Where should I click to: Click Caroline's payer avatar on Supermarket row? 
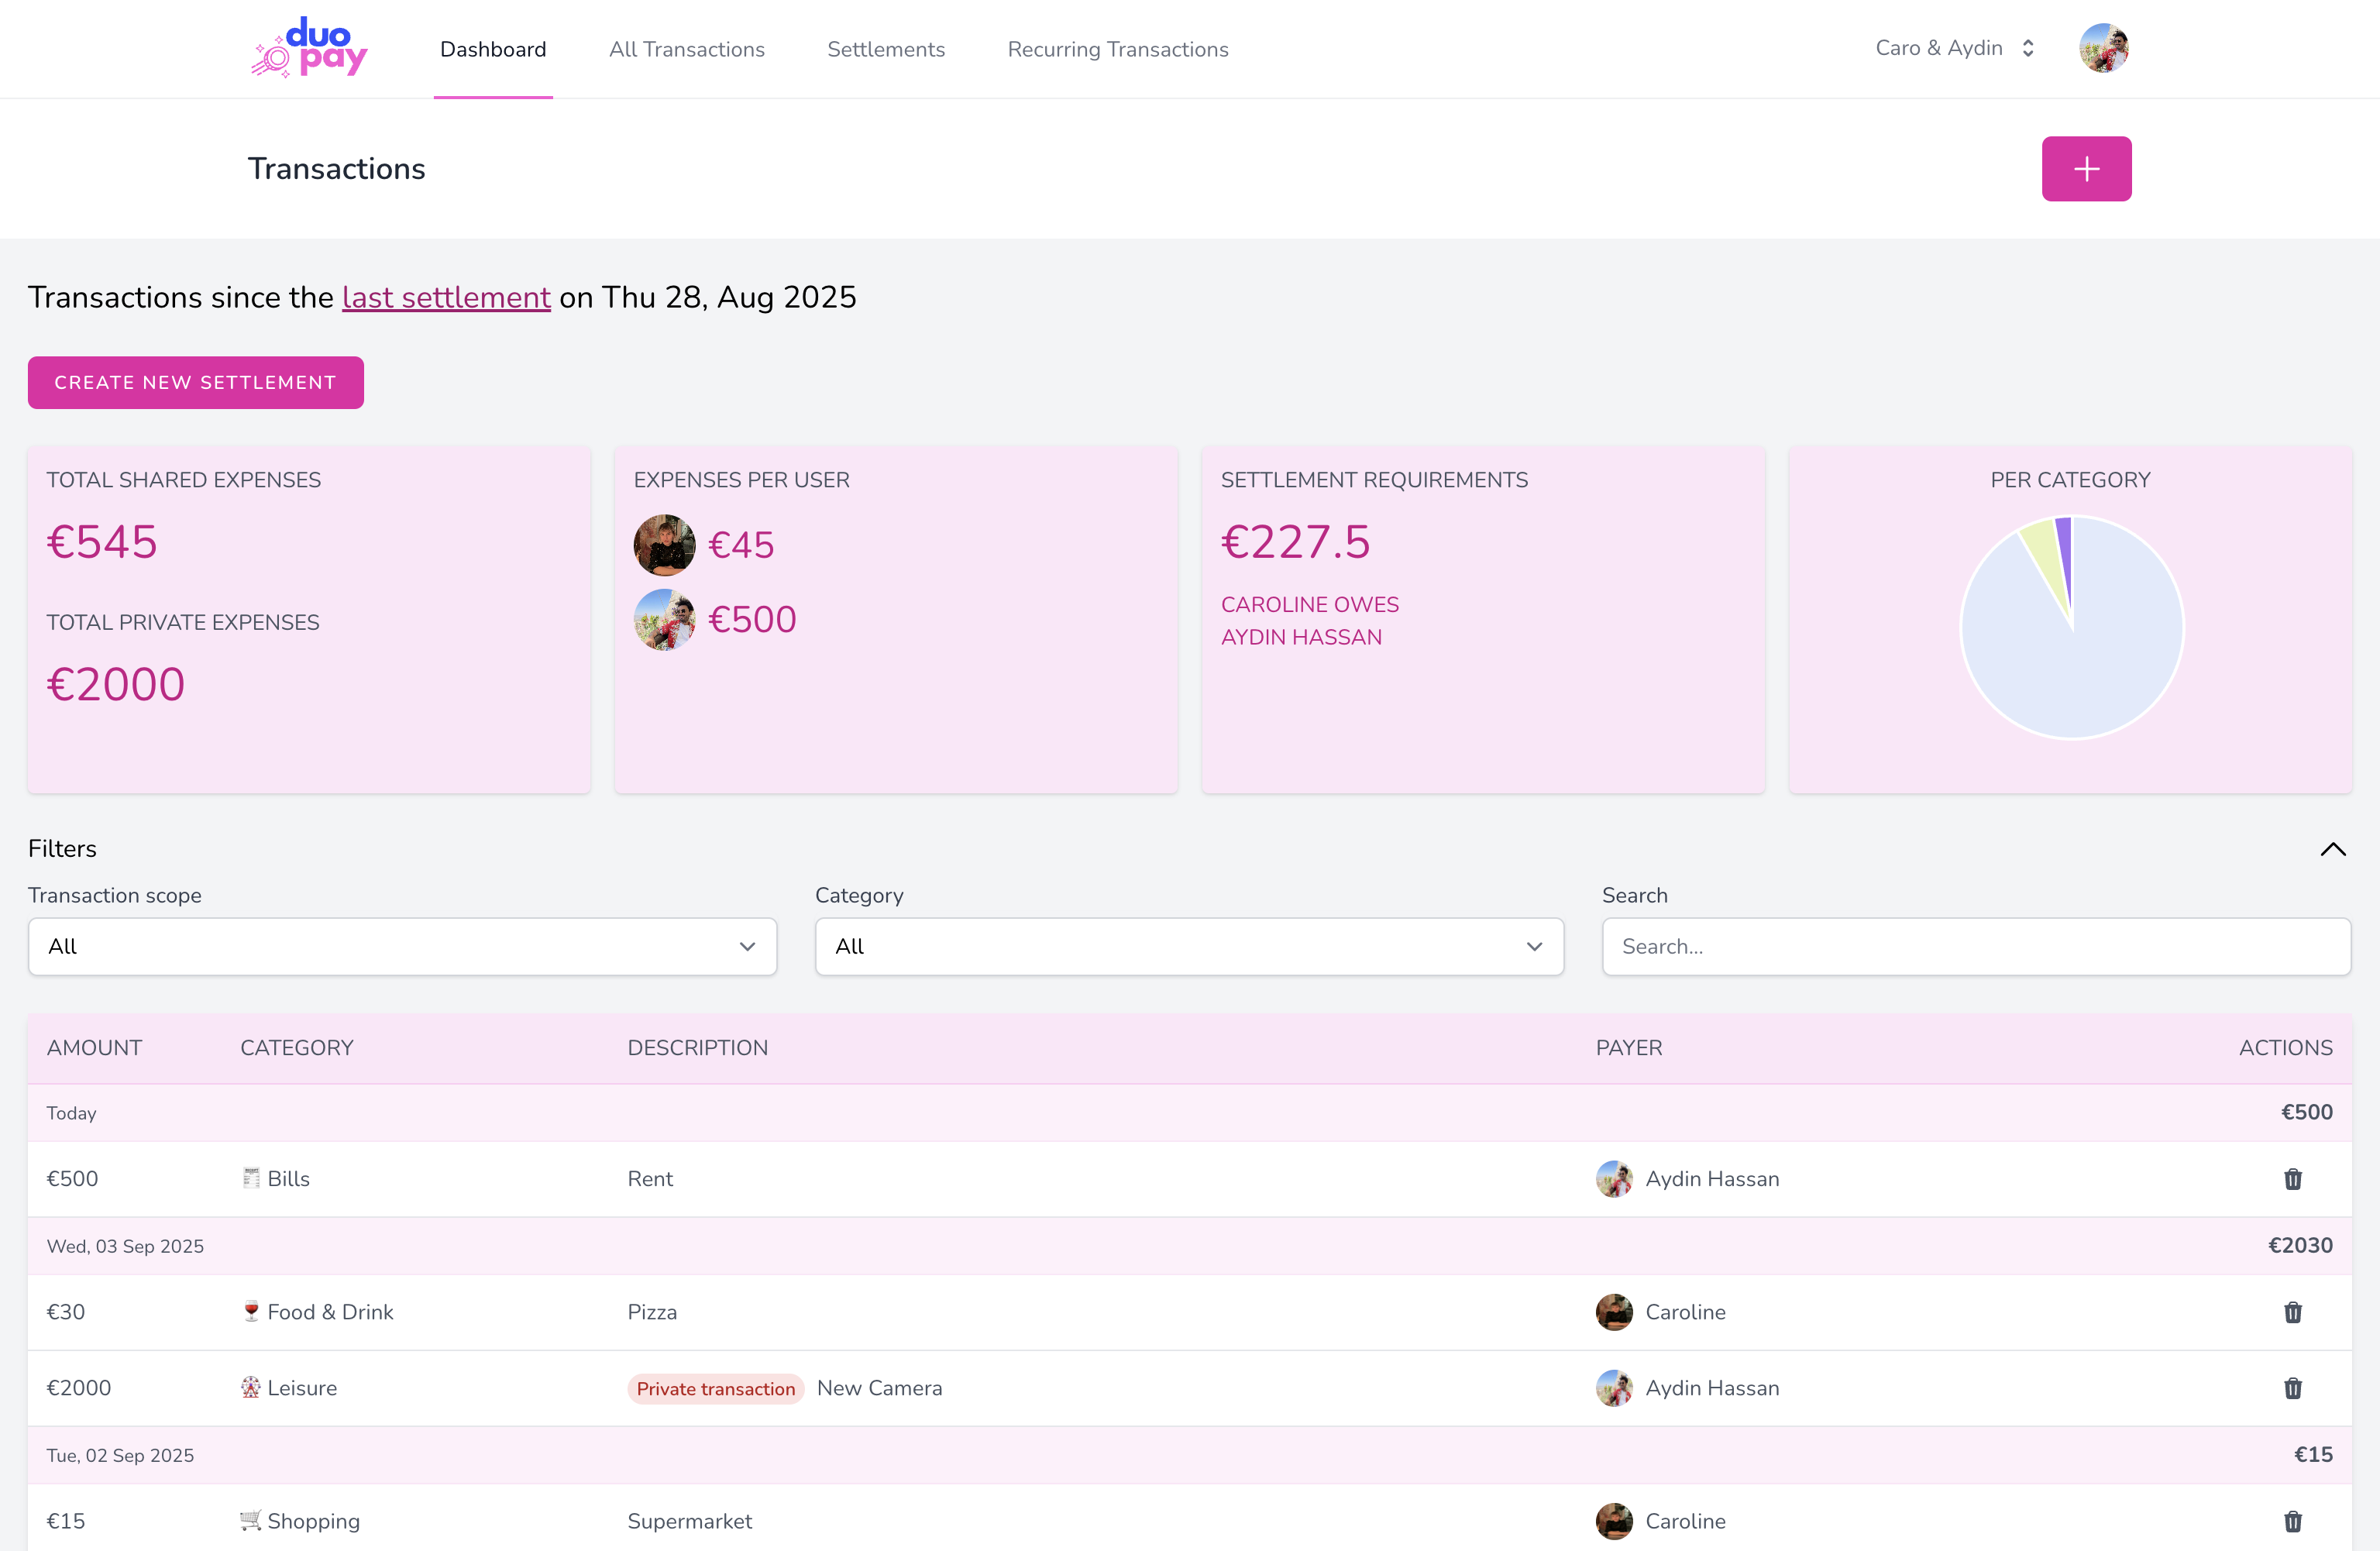(1614, 1521)
